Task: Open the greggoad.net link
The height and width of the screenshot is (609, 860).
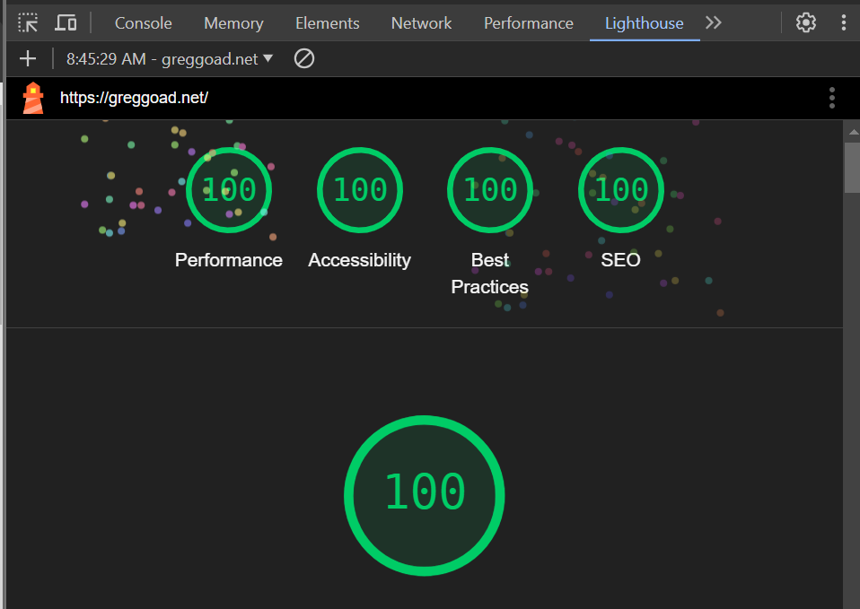Action: [x=135, y=98]
